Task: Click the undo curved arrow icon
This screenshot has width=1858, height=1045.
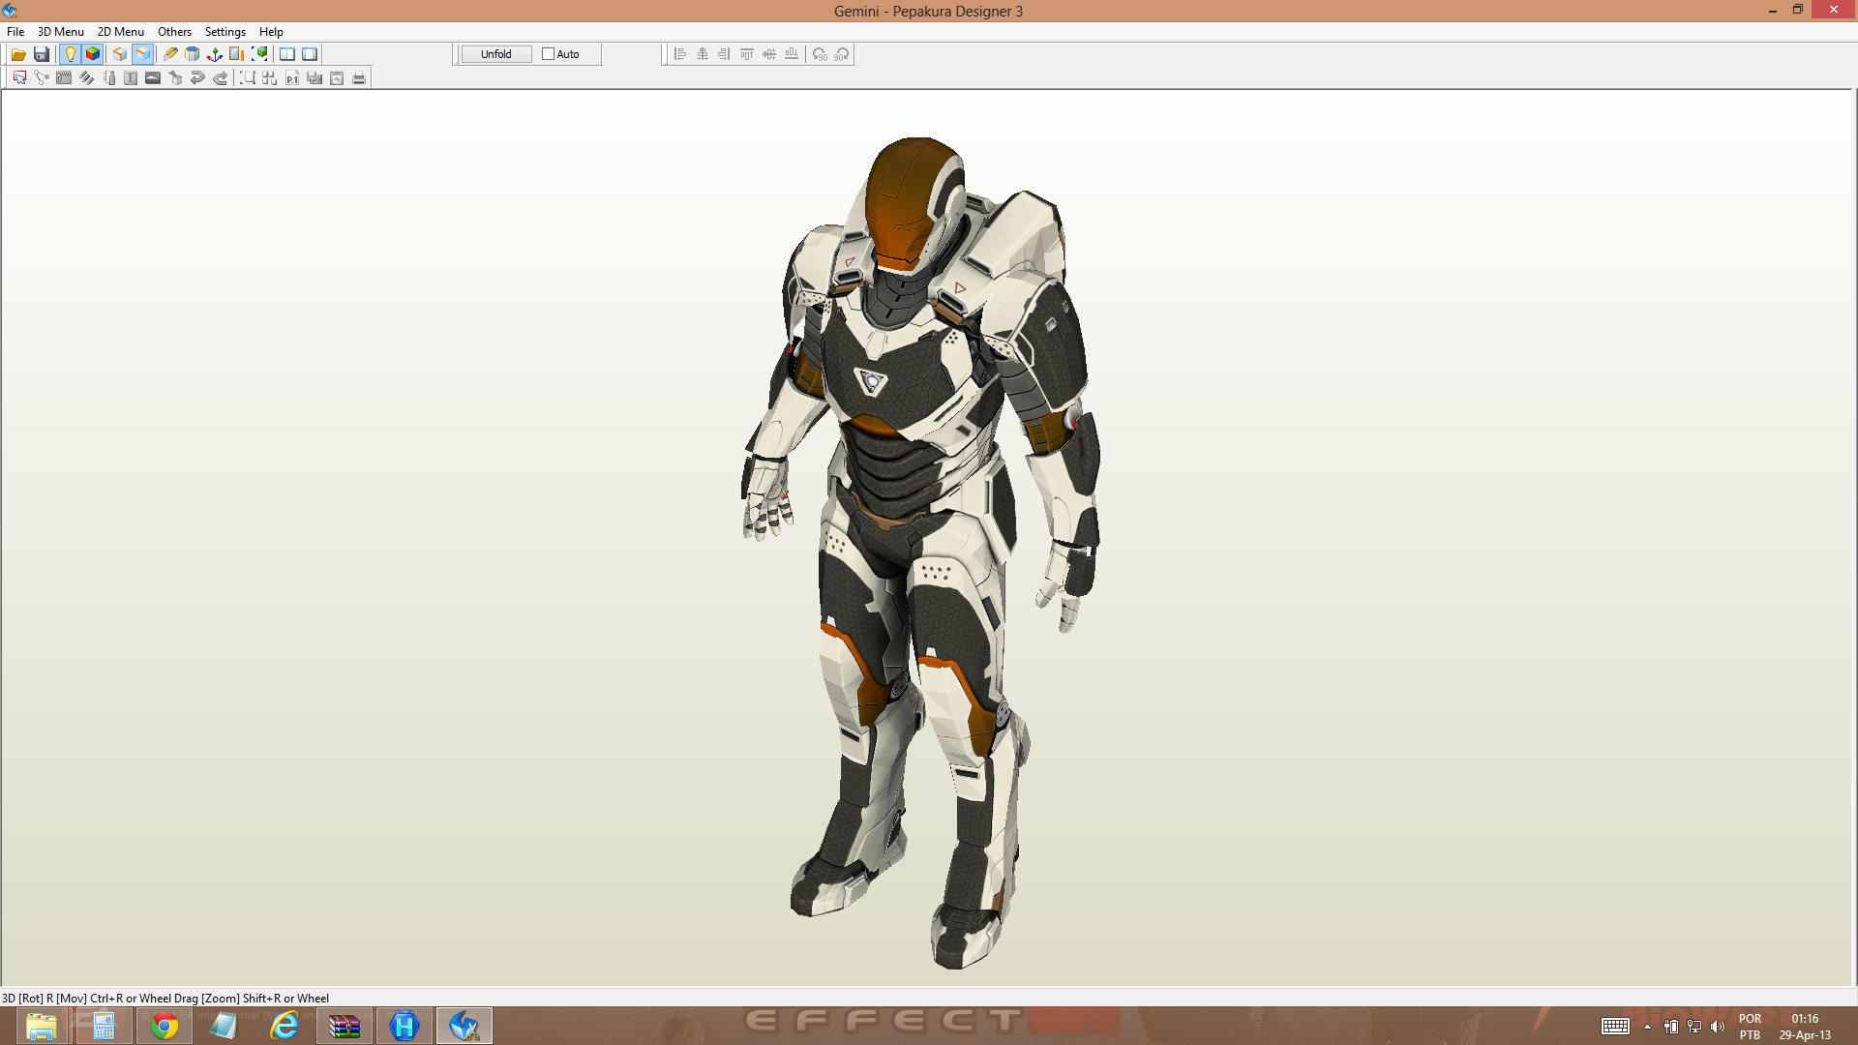Action: coord(197,78)
